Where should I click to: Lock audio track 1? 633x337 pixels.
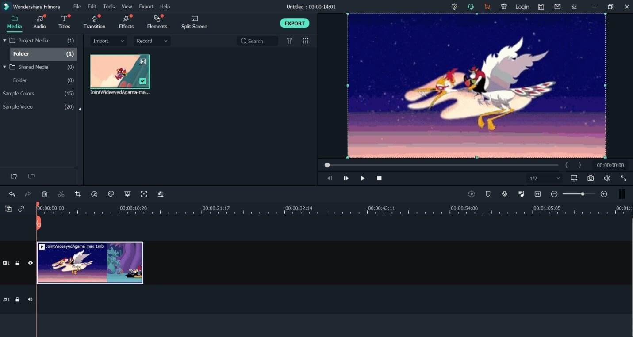tap(17, 299)
